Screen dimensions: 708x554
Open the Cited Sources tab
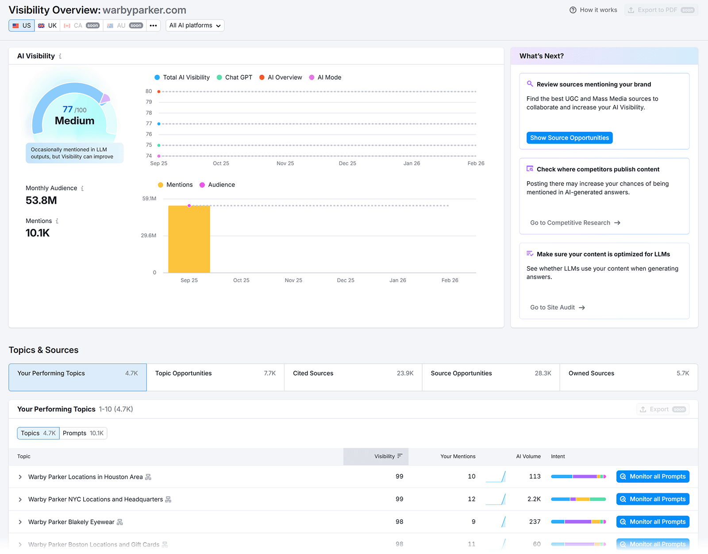click(x=353, y=377)
